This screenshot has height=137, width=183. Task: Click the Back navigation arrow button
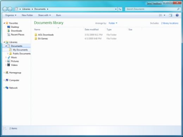[5, 9]
